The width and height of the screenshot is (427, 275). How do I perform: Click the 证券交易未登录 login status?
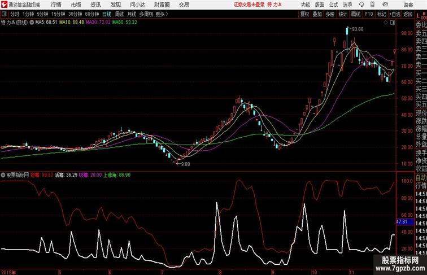249,5
